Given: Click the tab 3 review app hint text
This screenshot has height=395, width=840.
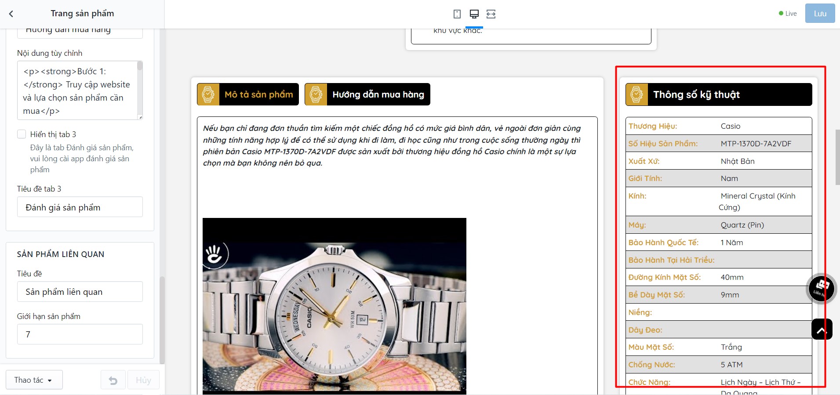Looking at the screenshot, I should [82, 159].
